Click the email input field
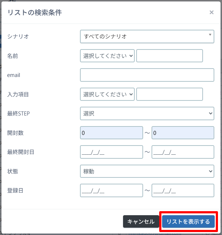 click(x=147, y=75)
